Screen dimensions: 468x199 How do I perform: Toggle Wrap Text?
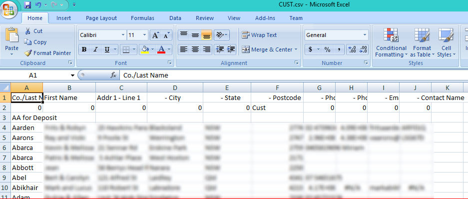click(259, 35)
